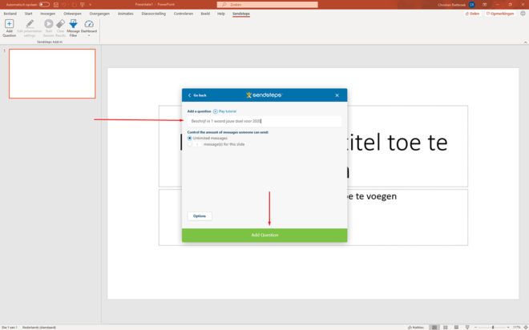Select Unlimited messages radio button
Screen dimensions: 529x330
tap(190, 139)
